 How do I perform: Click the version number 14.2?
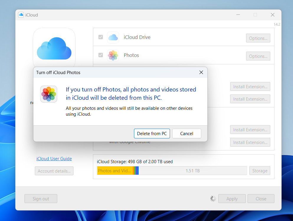pos(277,24)
